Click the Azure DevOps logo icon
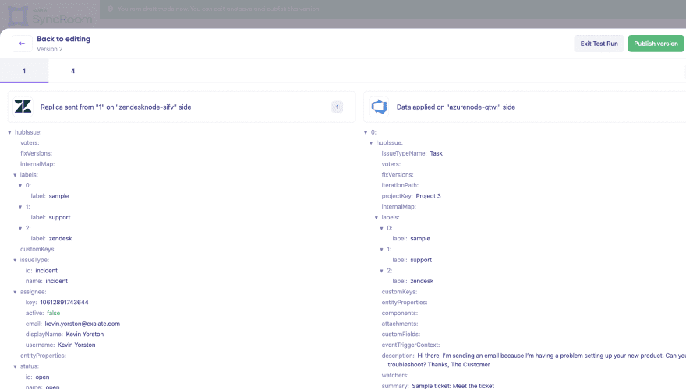 coord(380,107)
